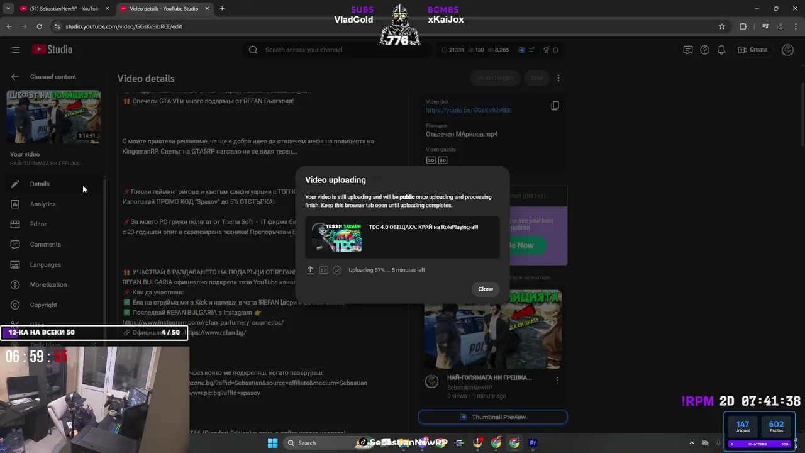Open the Monetization sidebar menu item

[48, 284]
